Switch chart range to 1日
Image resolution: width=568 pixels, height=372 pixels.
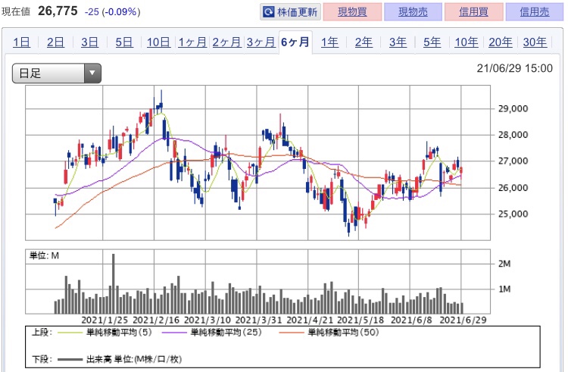21,42
